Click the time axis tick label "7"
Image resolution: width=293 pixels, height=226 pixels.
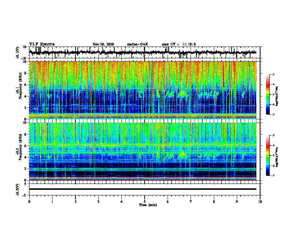(191, 202)
